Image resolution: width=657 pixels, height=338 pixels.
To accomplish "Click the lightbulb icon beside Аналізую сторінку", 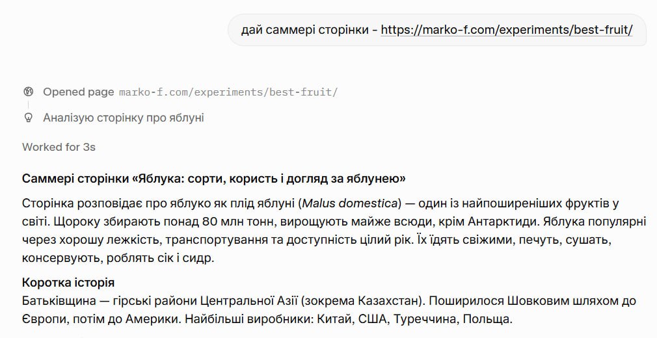I will (x=28, y=118).
